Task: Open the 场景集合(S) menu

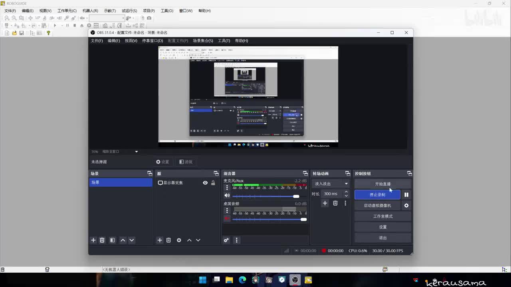Action: tap(203, 41)
